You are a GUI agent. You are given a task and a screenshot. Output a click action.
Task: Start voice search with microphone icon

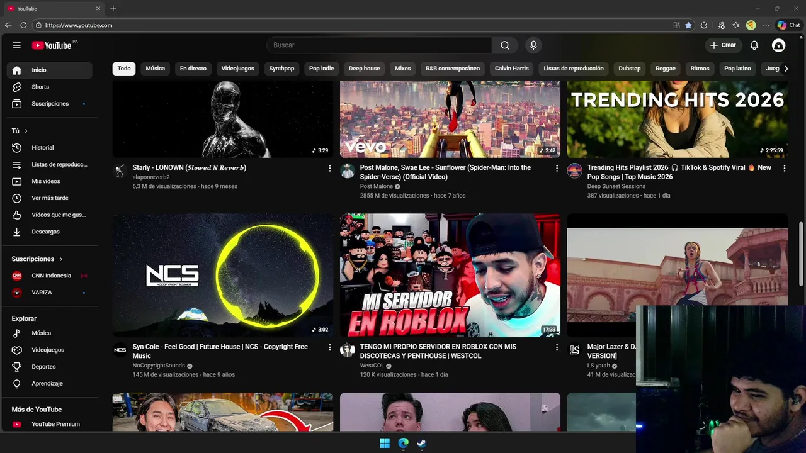(533, 45)
